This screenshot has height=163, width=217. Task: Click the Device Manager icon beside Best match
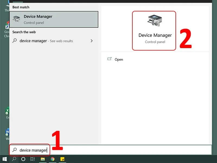(16, 19)
